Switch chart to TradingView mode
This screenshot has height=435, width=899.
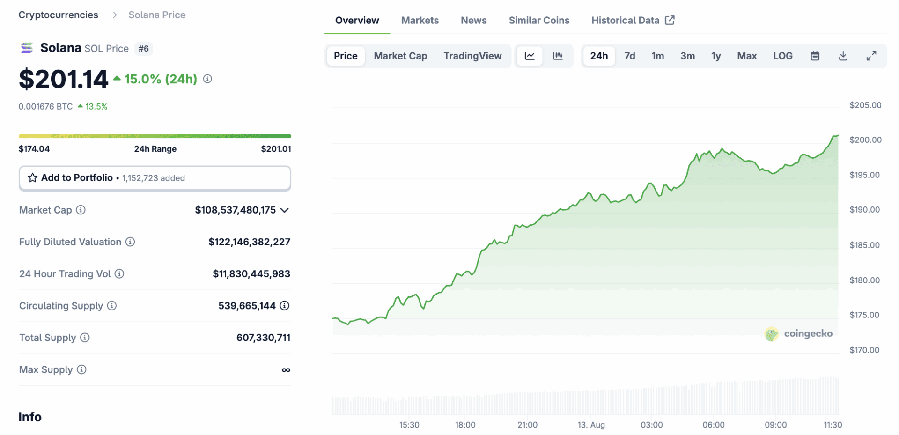tap(472, 56)
